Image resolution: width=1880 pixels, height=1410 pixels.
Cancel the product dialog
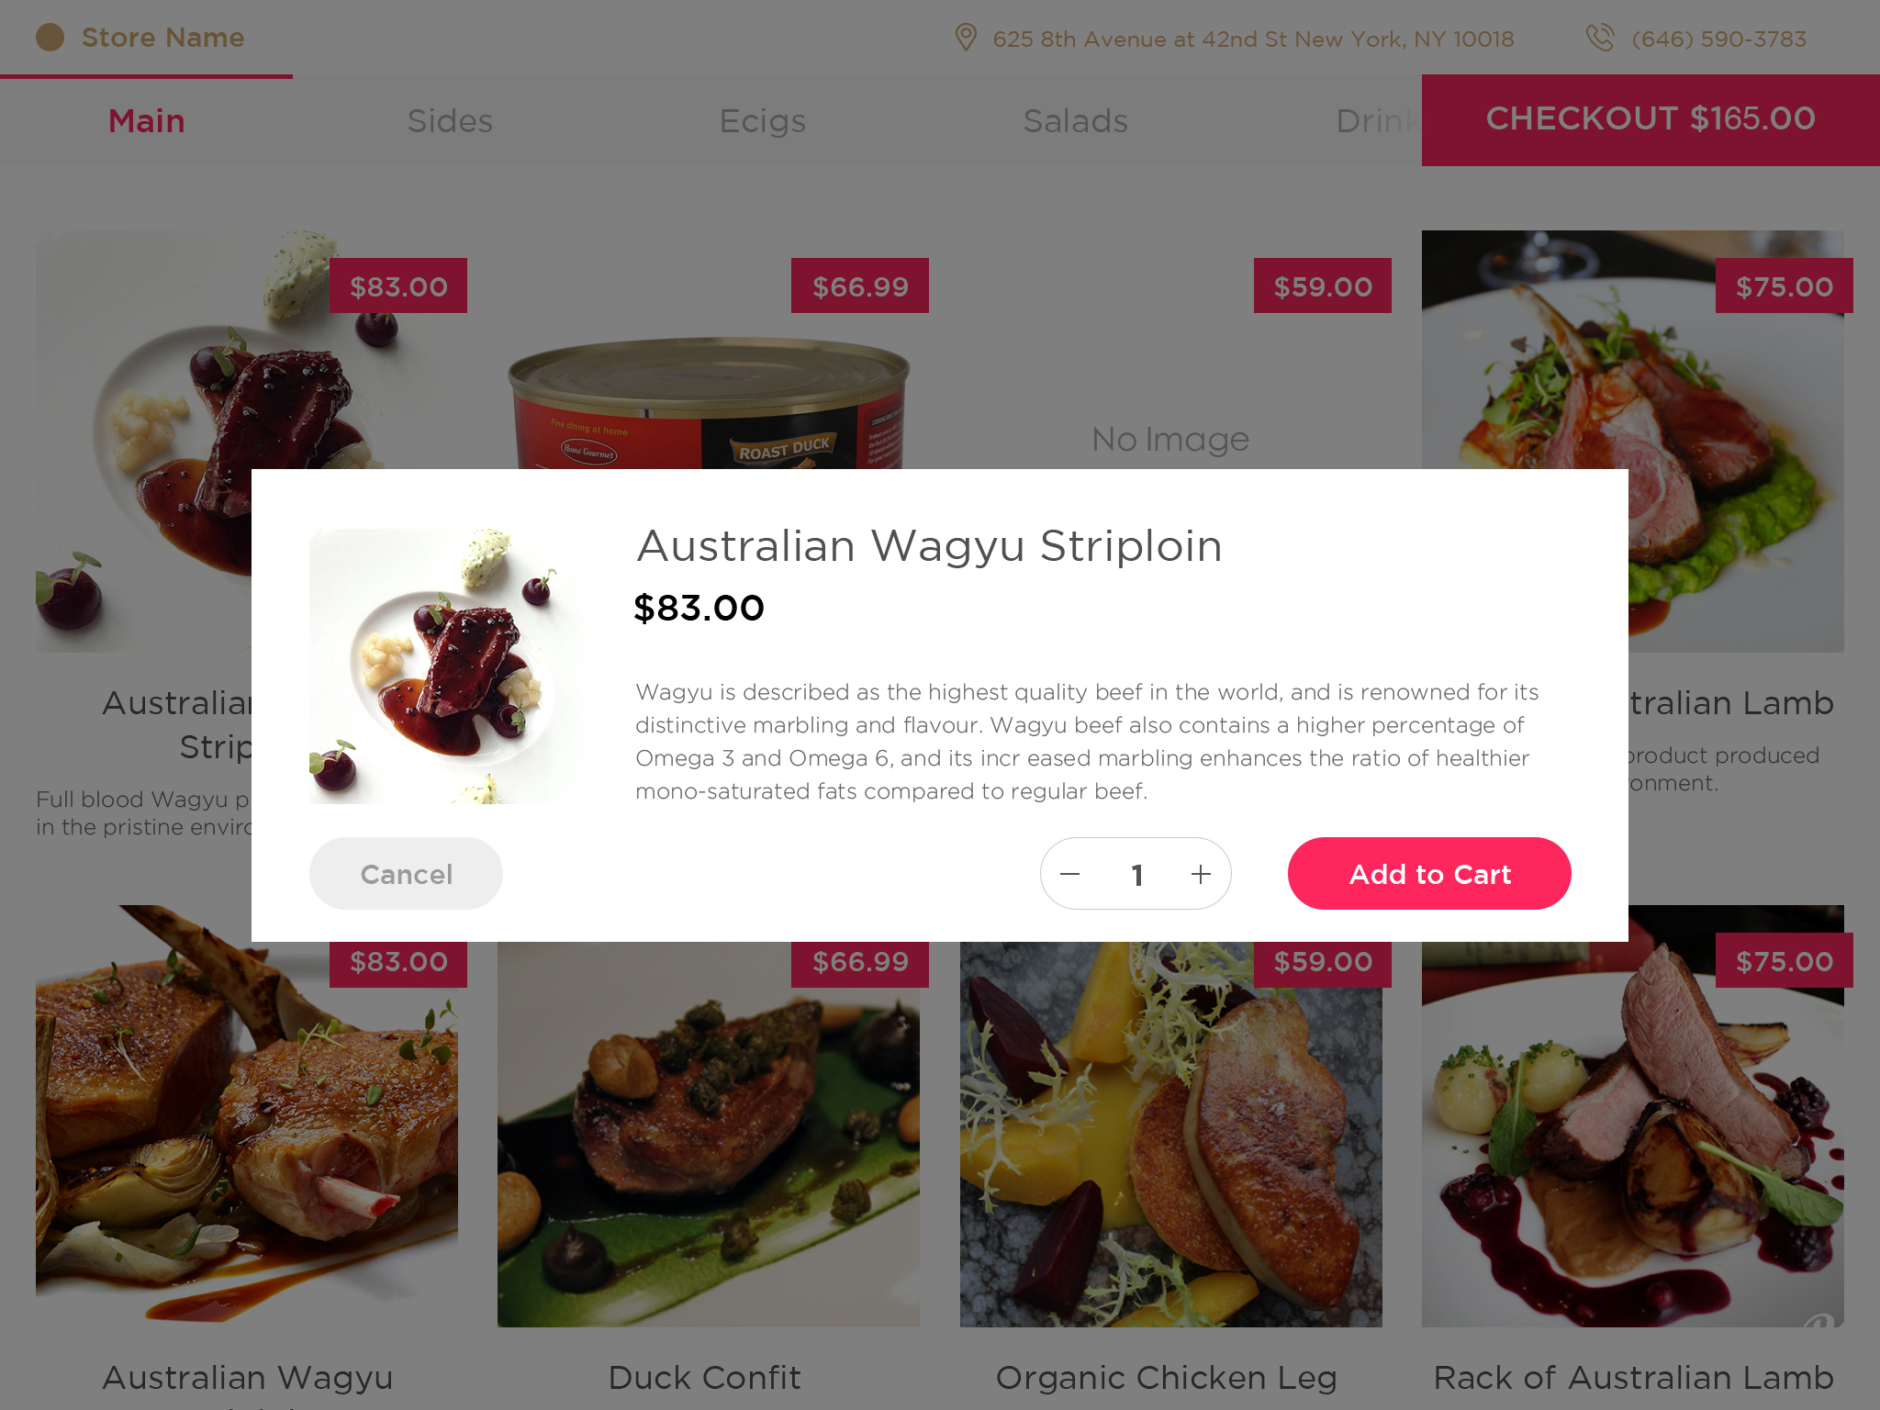[406, 873]
